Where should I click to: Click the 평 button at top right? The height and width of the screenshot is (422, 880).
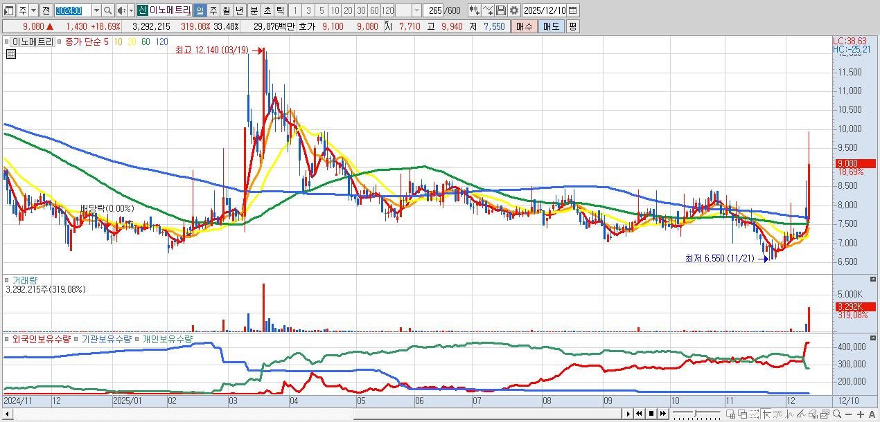572,26
